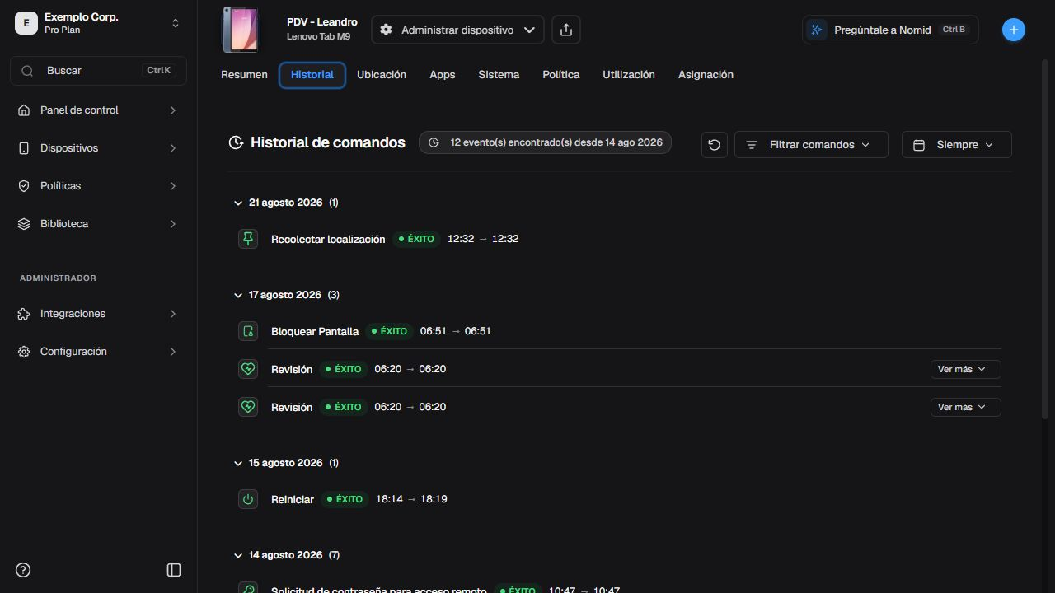Open the Asignación tab
This screenshot has width=1055, height=593.
pos(706,74)
